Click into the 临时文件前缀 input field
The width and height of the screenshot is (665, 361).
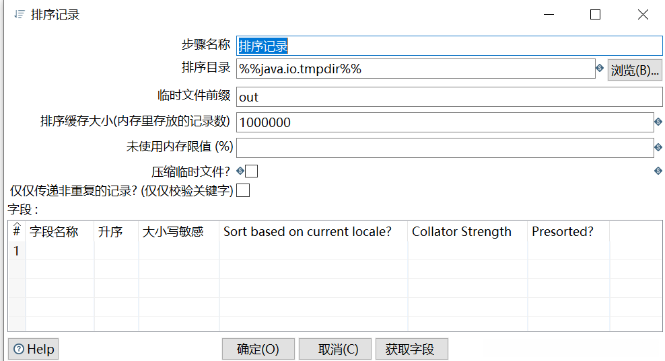pyautogui.click(x=449, y=97)
